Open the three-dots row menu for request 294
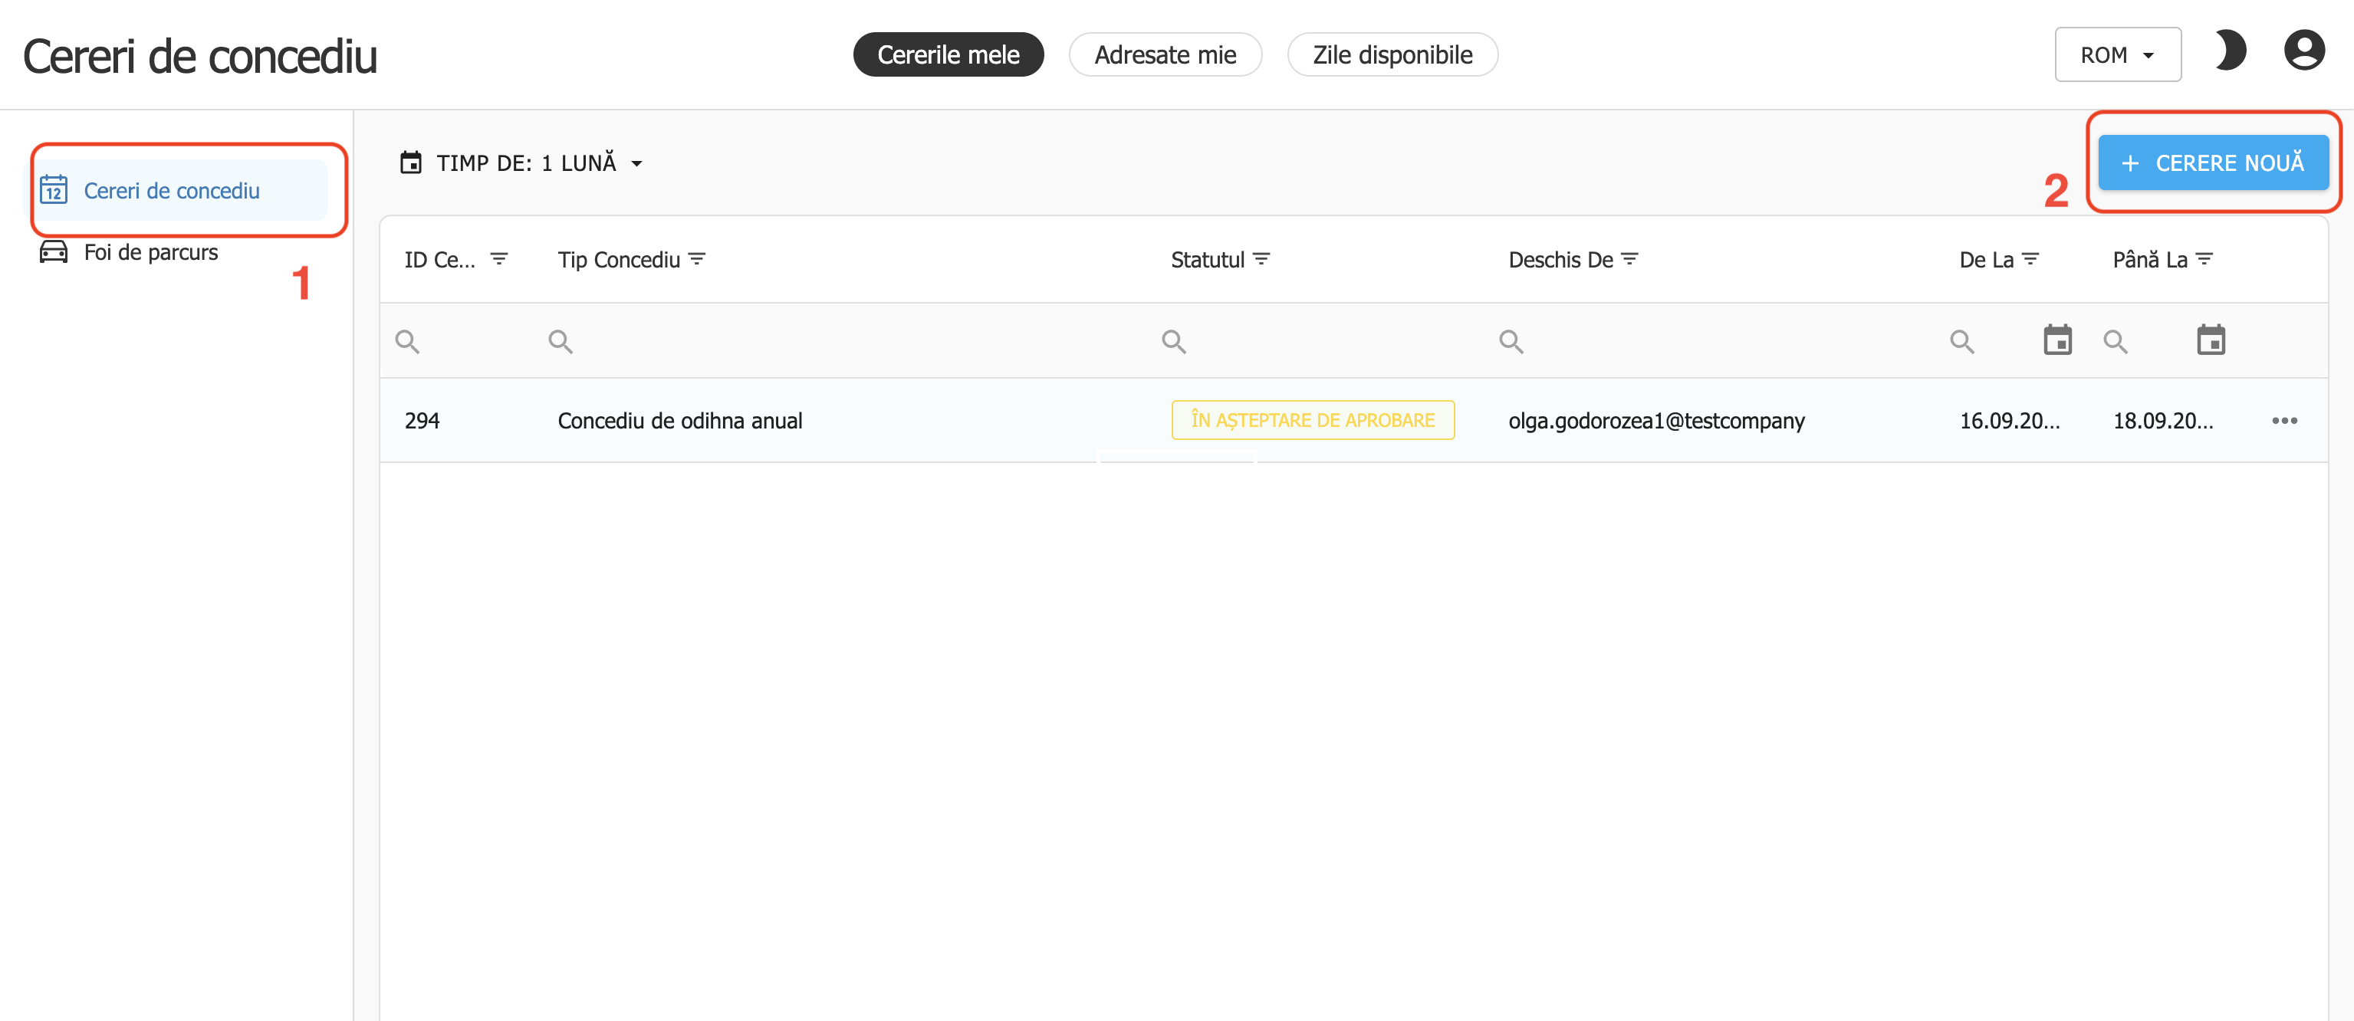This screenshot has width=2354, height=1021. tap(2283, 421)
